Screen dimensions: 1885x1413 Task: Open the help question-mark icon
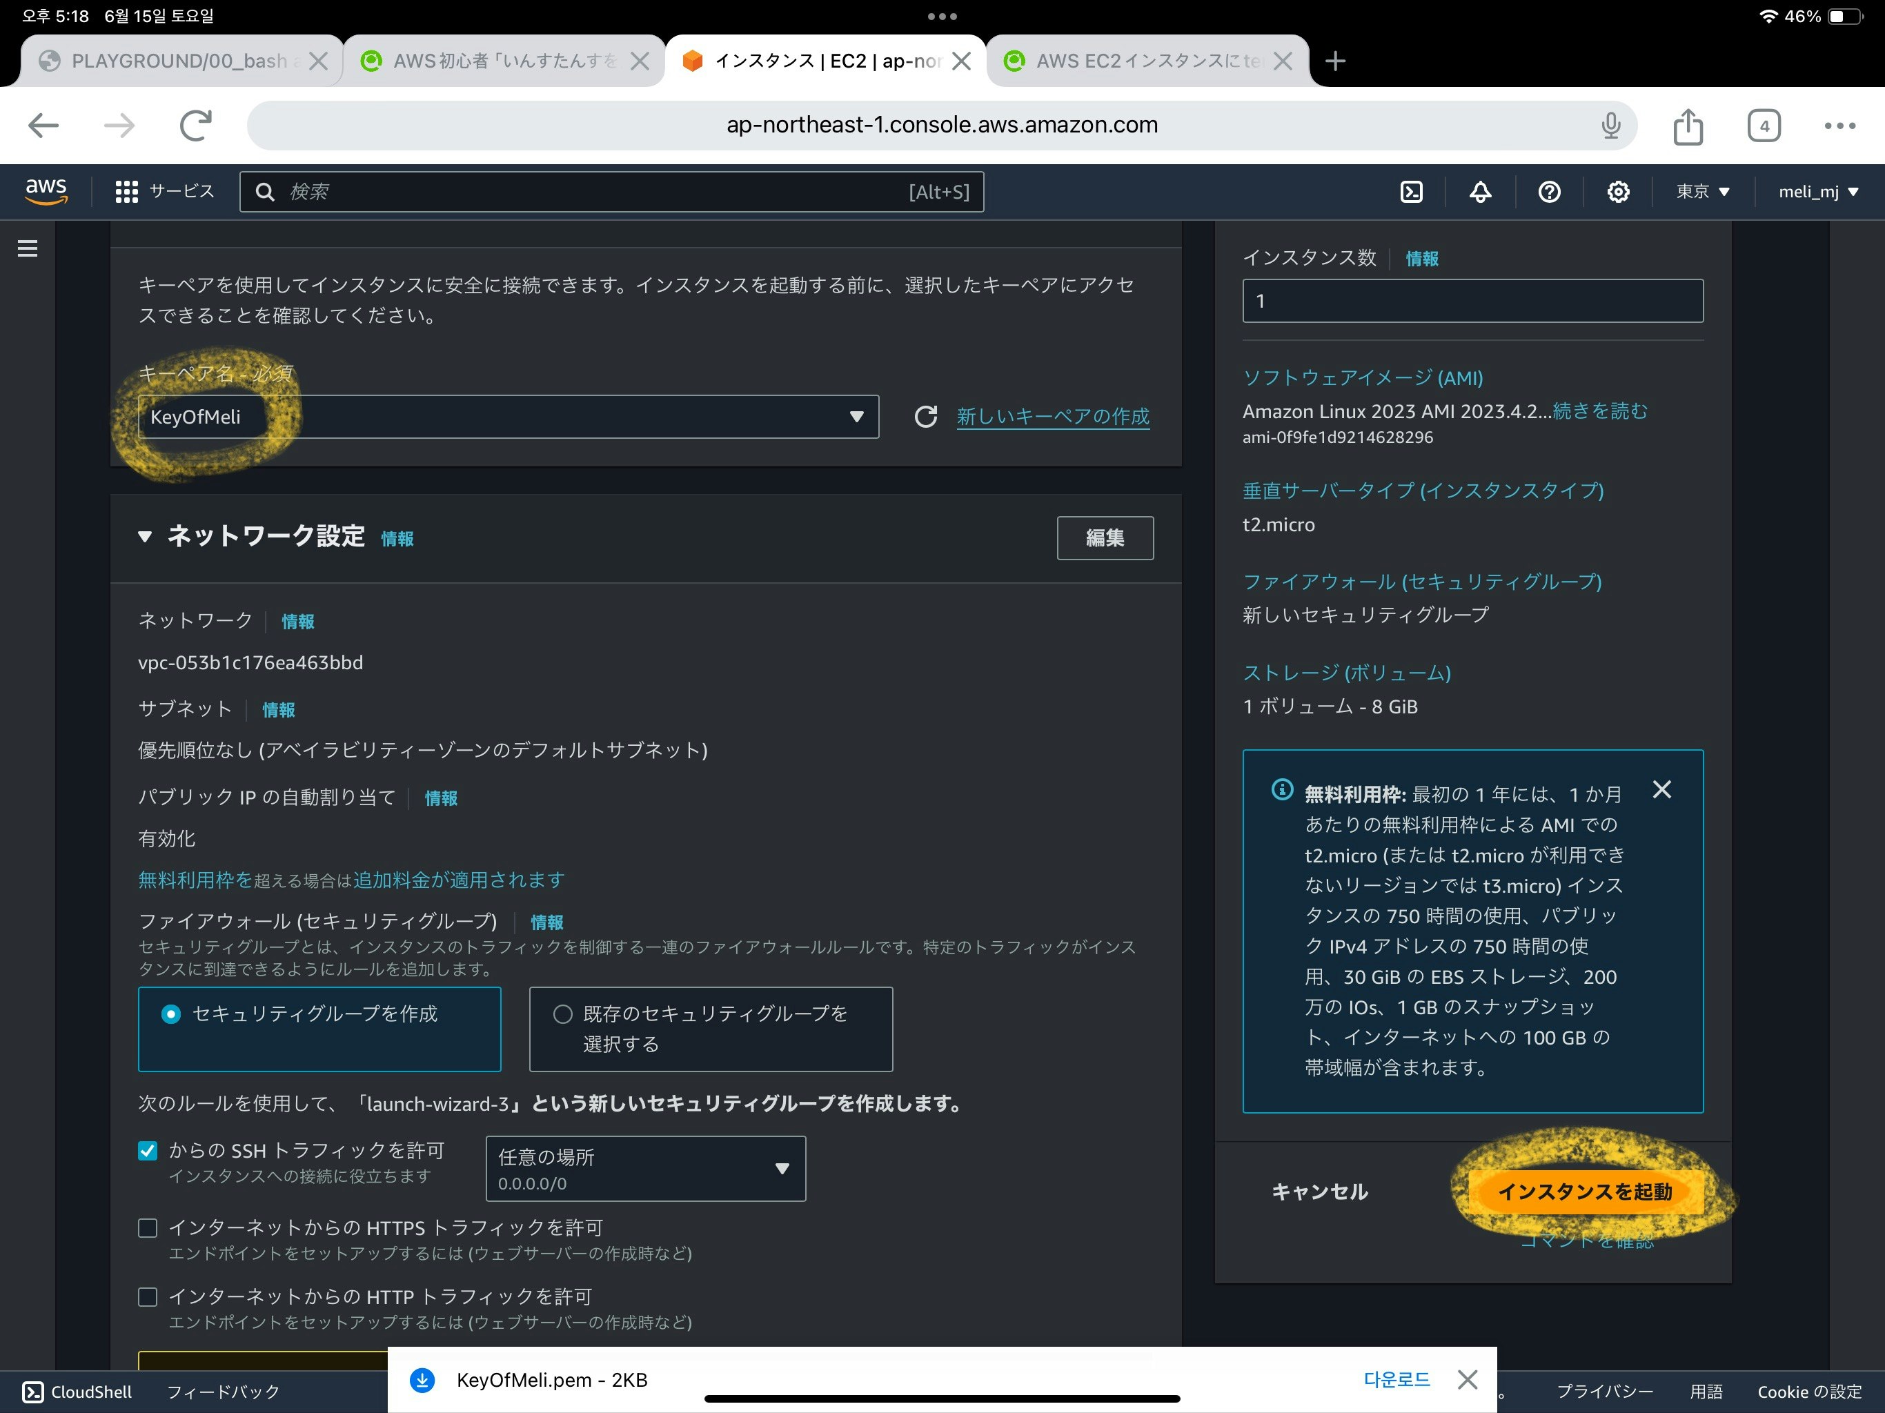tap(1549, 192)
